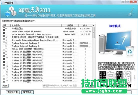
Task: Select checkbox for Avira AntiVir Personal
Action: pos(4,34)
